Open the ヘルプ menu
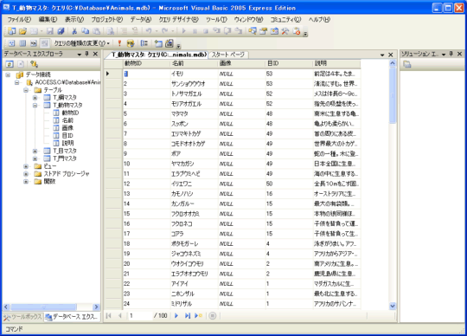Viewport: 467px width, 336px height. (x=319, y=20)
